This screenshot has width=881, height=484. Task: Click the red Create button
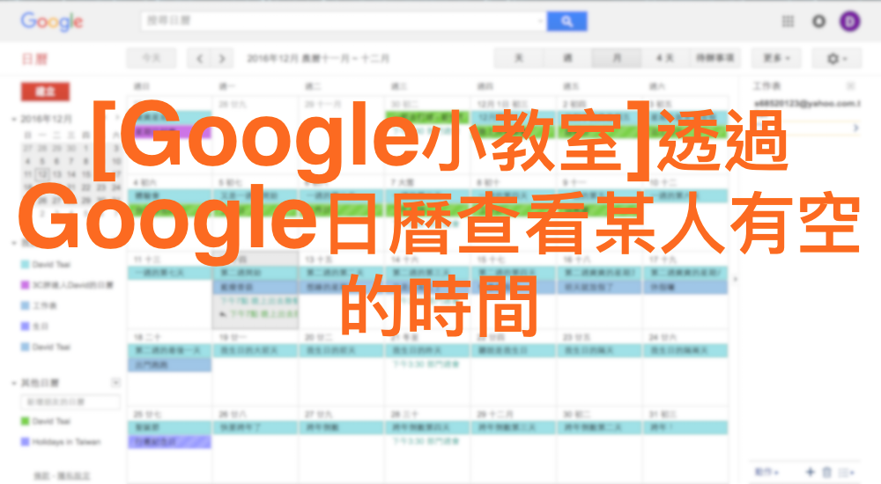coord(46,92)
